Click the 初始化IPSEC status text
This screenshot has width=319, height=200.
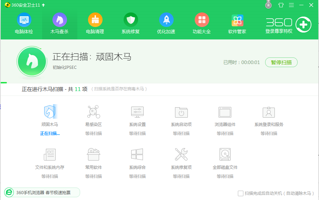point(65,67)
